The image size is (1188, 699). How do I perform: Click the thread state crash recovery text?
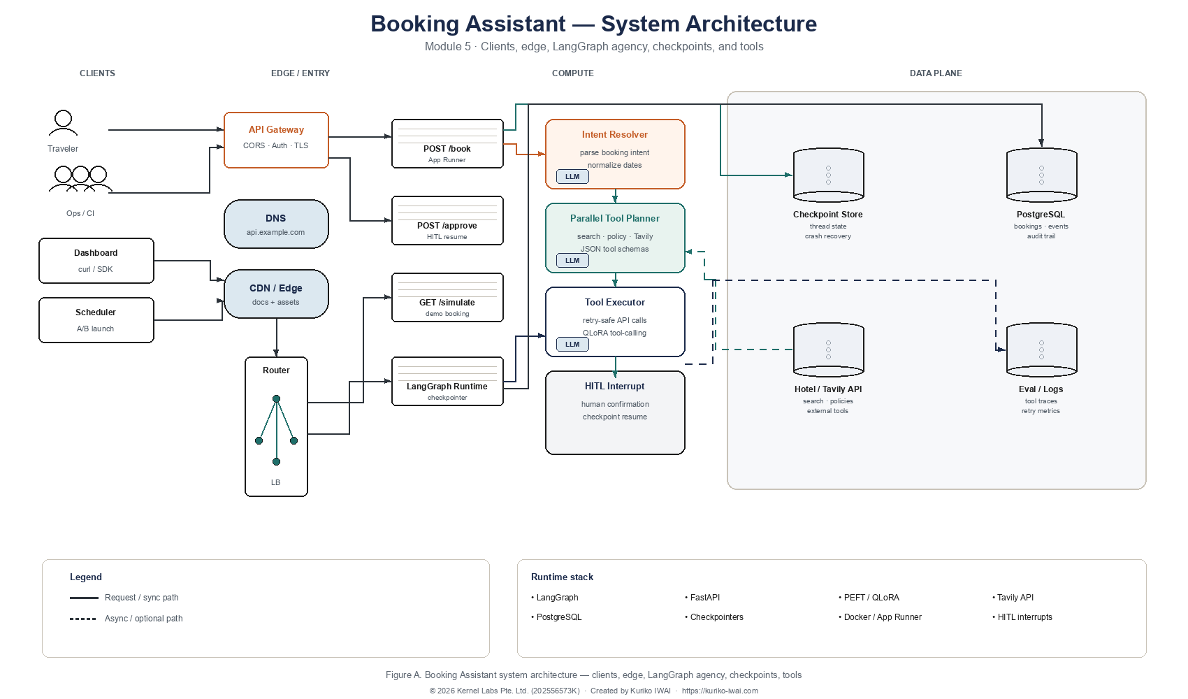[x=828, y=231]
